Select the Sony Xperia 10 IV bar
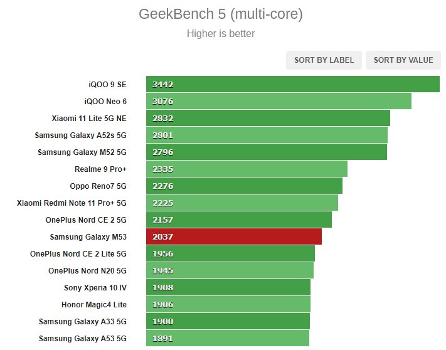Screen dimensions: 446x350 pos(228,287)
